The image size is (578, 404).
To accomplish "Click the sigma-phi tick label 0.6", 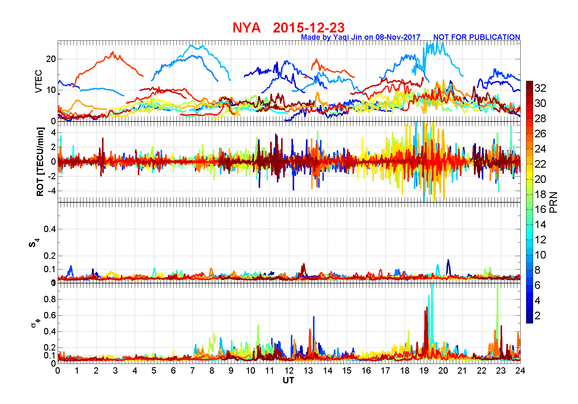I will pyautogui.click(x=50, y=315).
